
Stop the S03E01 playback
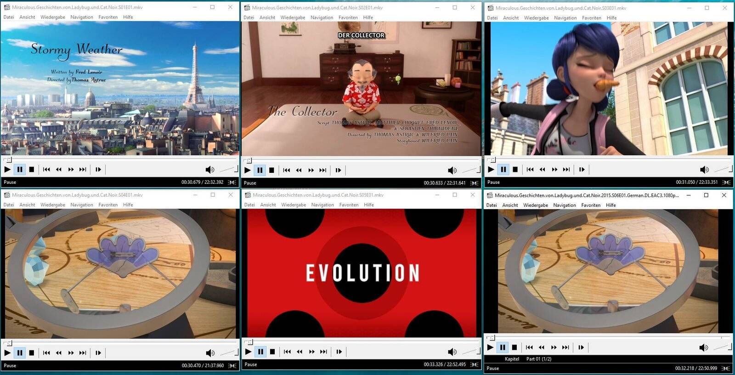515,170
